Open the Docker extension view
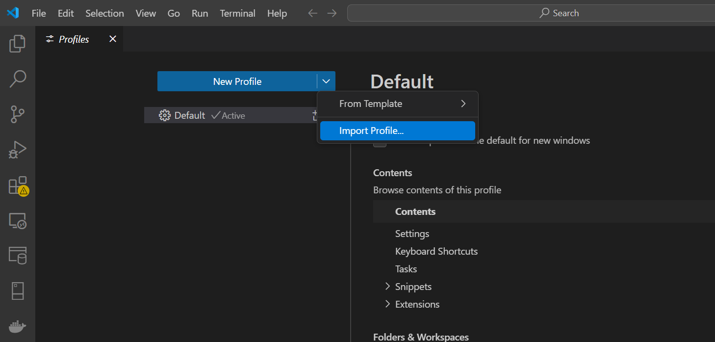This screenshot has width=715, height=342. pyautogui.click(x=17, y=326)
